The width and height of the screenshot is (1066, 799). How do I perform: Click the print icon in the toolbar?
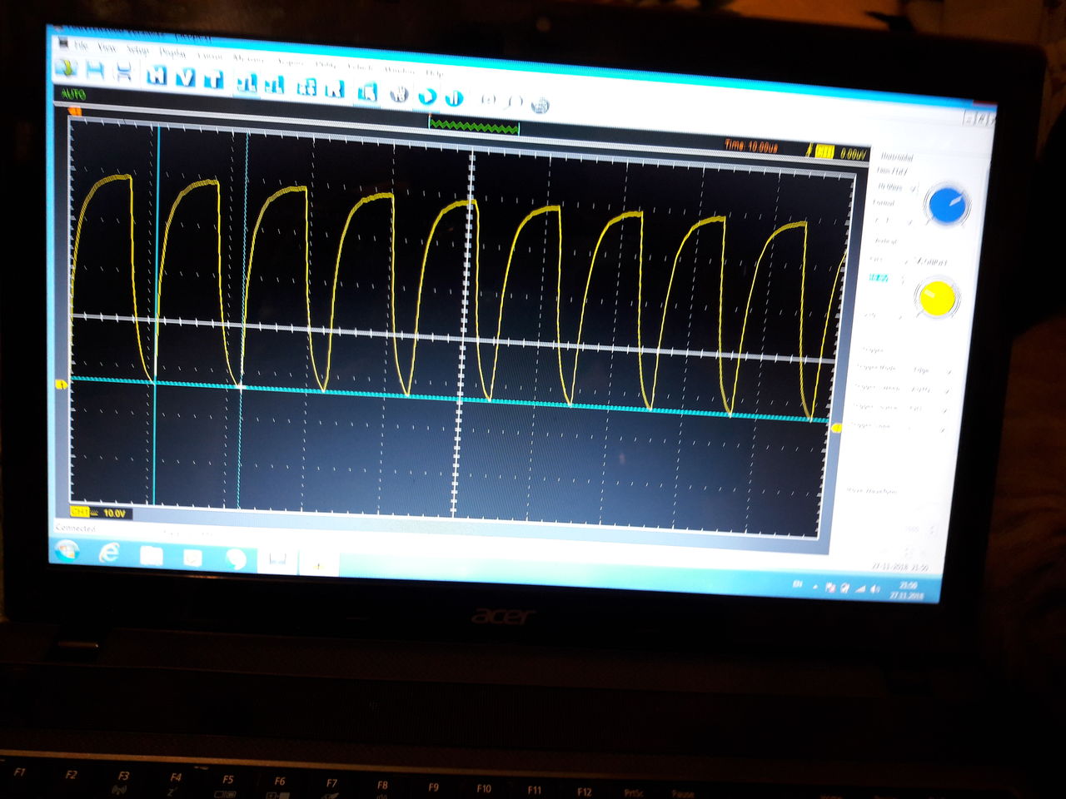coord(124,73)
